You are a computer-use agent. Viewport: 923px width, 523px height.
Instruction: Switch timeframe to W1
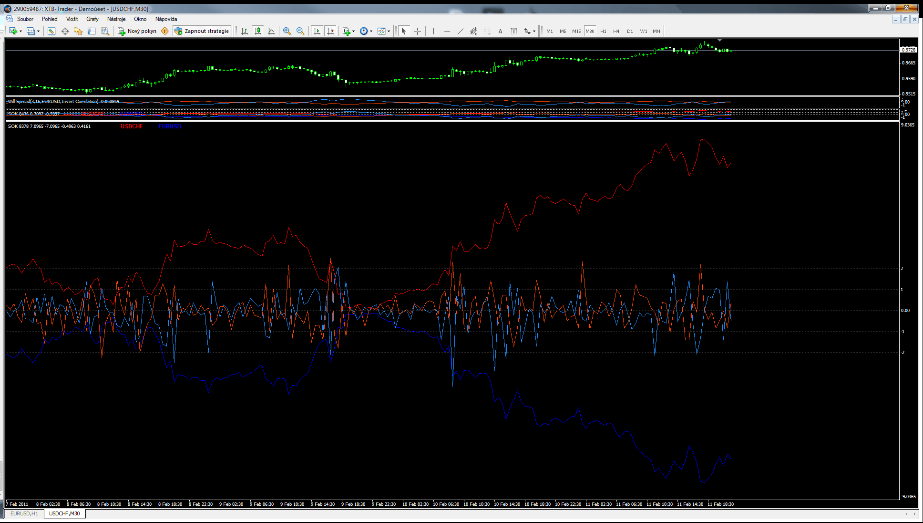point(644,31)
